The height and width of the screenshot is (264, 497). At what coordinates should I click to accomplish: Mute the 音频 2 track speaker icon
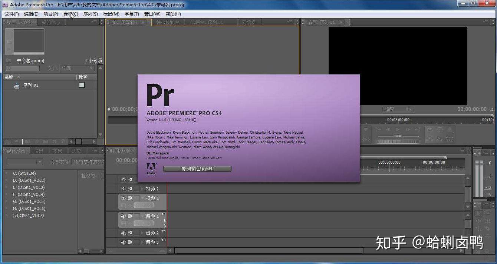(124, 233)
